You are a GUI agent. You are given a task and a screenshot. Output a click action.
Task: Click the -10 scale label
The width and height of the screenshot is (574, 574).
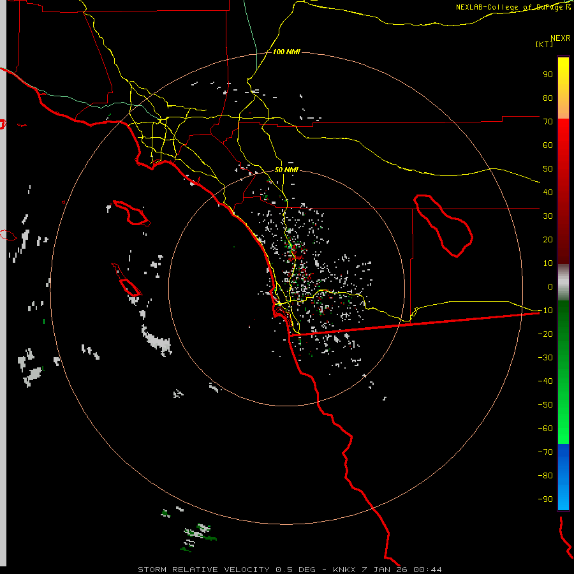[x=545, y=311]
